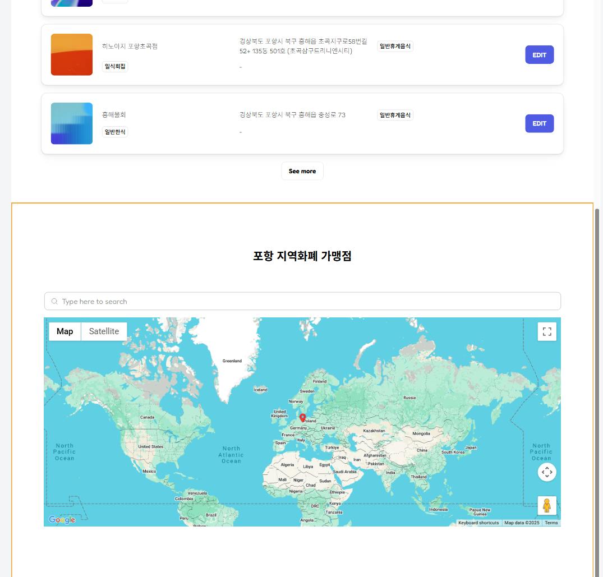Click the North Atlantic Ocean label

231,455
